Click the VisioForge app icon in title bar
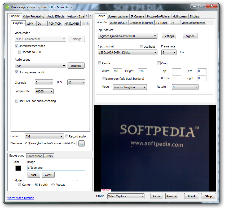This screenshot has width=225, height=209. (7, 7)
